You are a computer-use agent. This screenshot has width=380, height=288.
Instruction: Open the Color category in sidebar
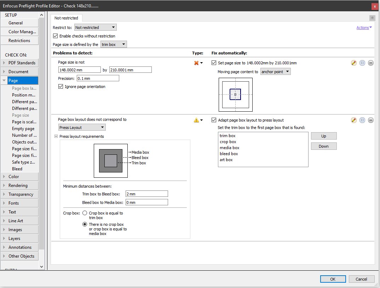click(14, 177)
